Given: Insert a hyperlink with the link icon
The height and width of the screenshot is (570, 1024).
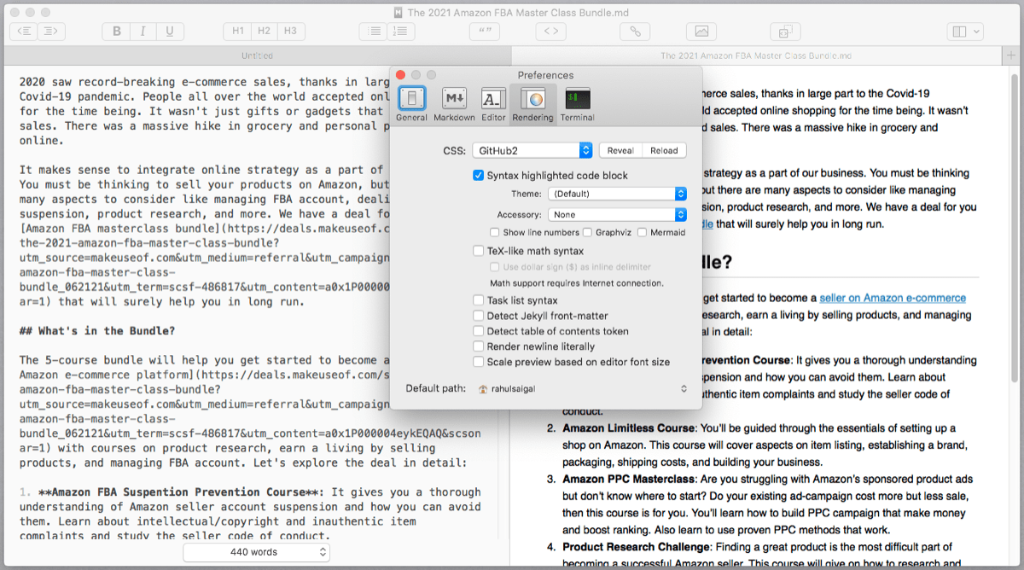Looking at the screenshot, I should (635, 32).
